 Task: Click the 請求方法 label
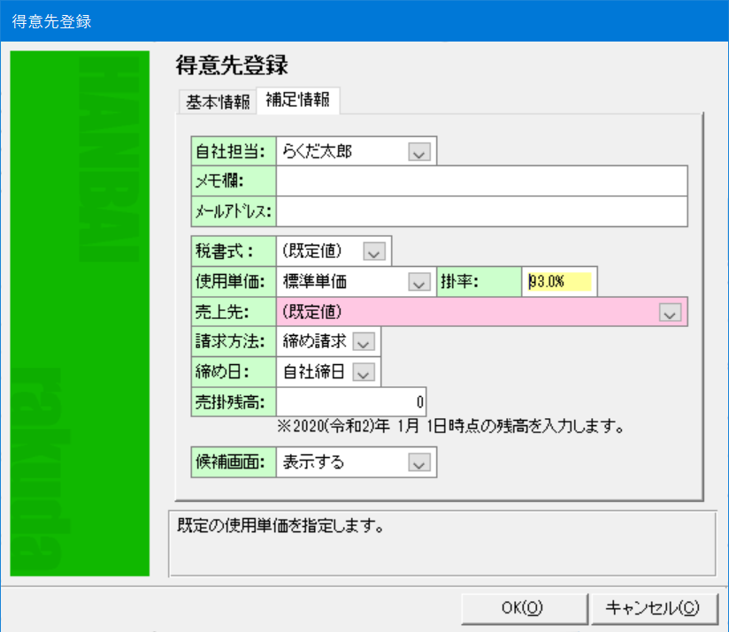[x=234, y=342]
